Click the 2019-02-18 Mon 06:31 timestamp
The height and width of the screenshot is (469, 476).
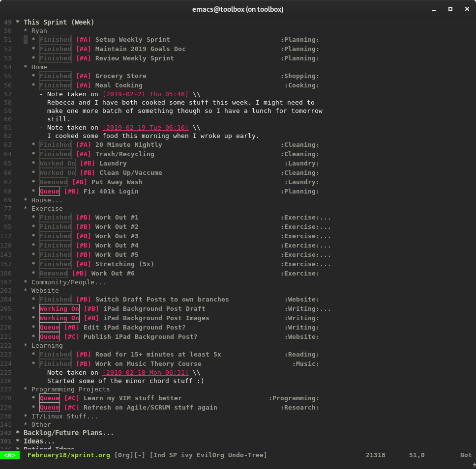[145, 373]
